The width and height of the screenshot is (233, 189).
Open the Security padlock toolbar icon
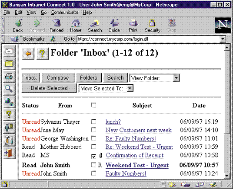click(153, 26)
